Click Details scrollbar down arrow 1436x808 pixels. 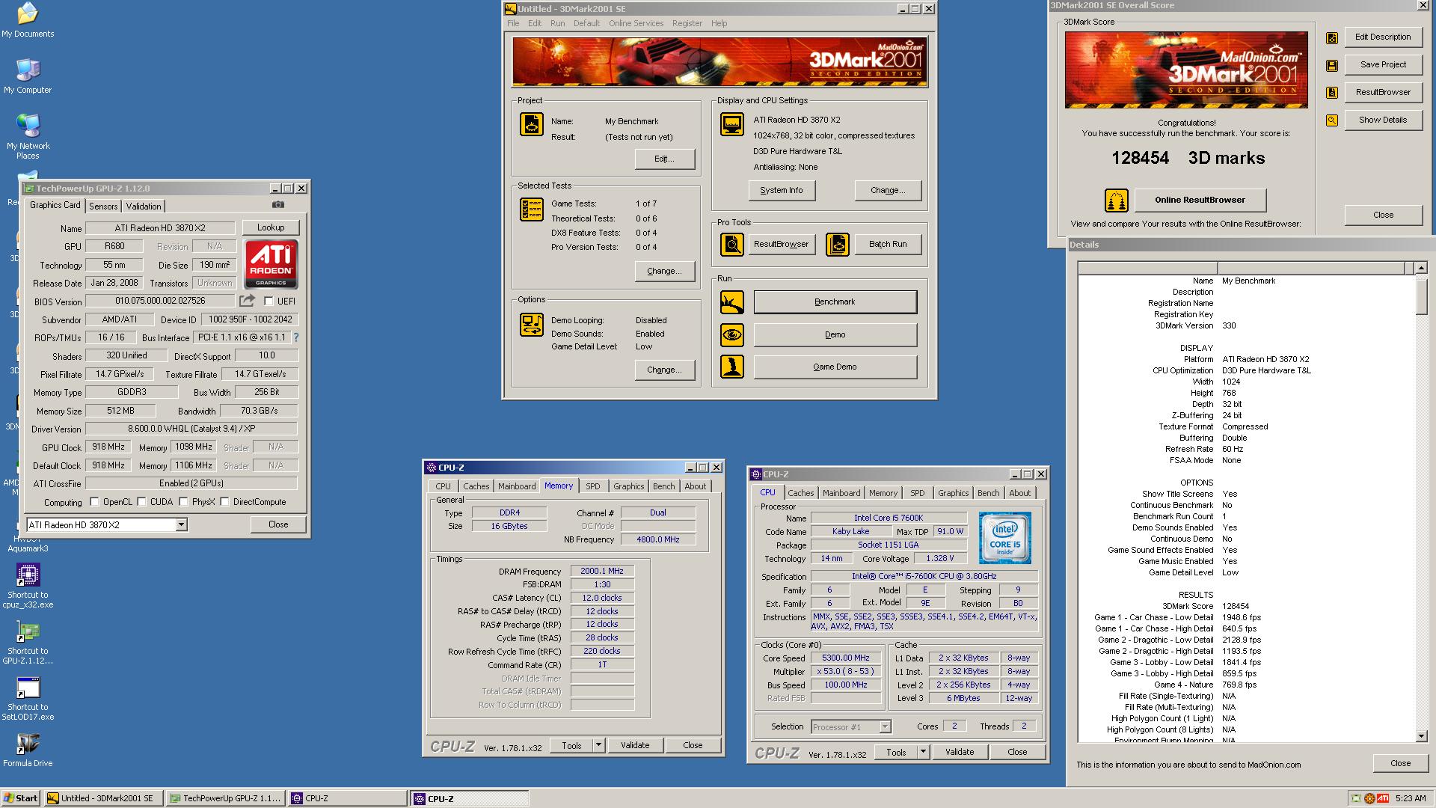point(1422,736)
